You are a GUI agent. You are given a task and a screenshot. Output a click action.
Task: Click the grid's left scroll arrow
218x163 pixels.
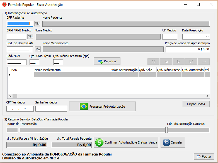click(10, 96)
